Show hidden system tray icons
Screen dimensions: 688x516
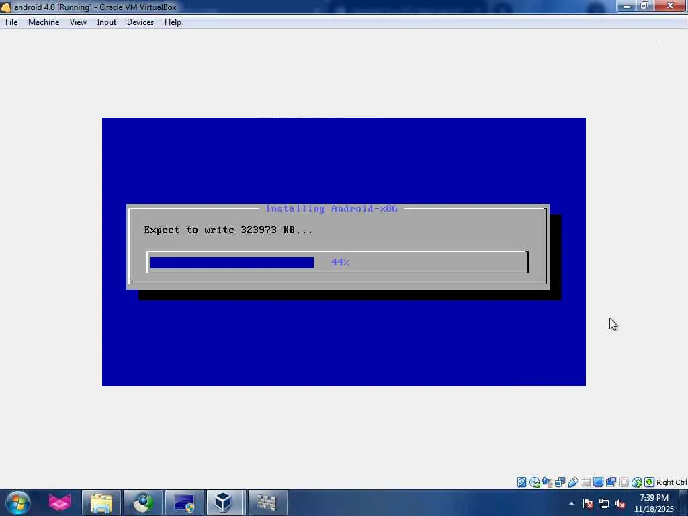point(571,504)
